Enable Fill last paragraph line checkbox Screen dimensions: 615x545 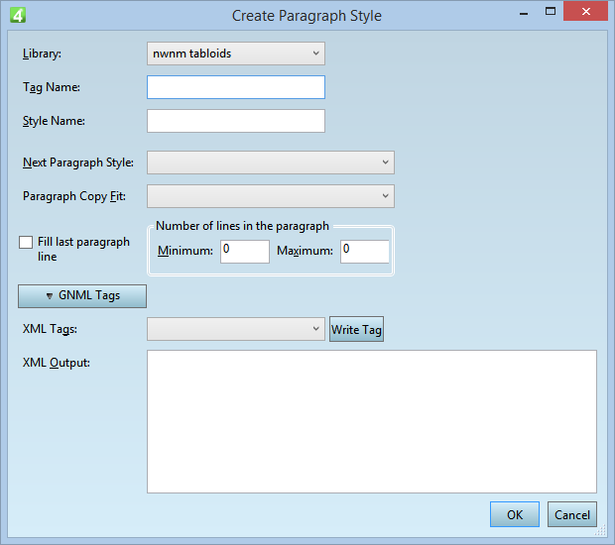[x=26, y=242]
